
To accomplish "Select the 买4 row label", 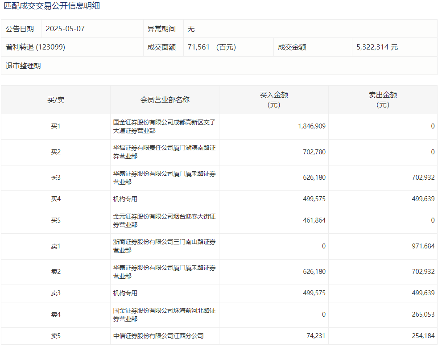I will pos(56,199).
